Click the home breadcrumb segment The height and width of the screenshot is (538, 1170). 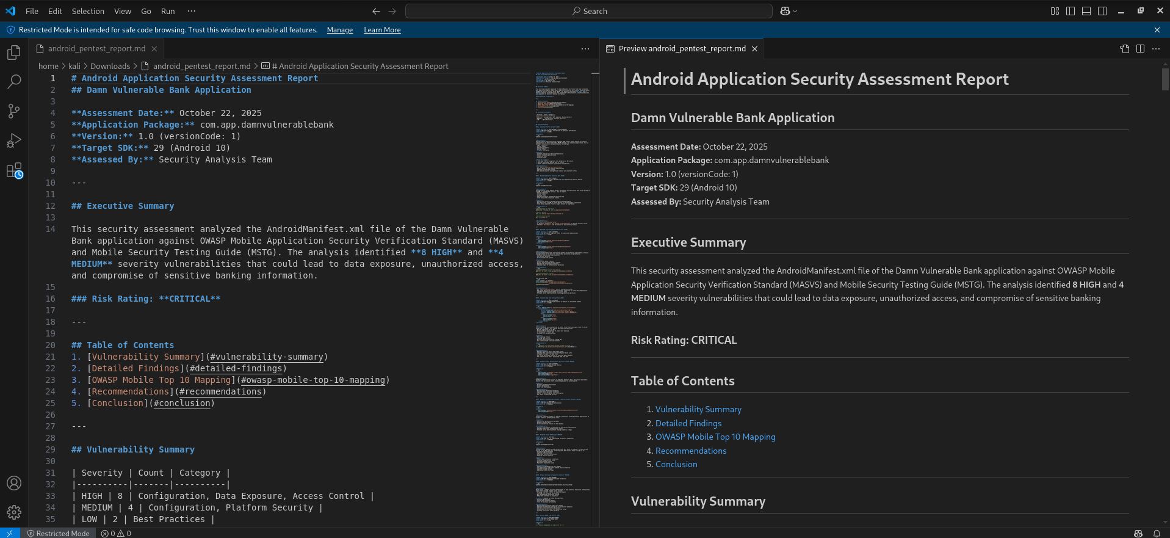(x=48, y=66)
